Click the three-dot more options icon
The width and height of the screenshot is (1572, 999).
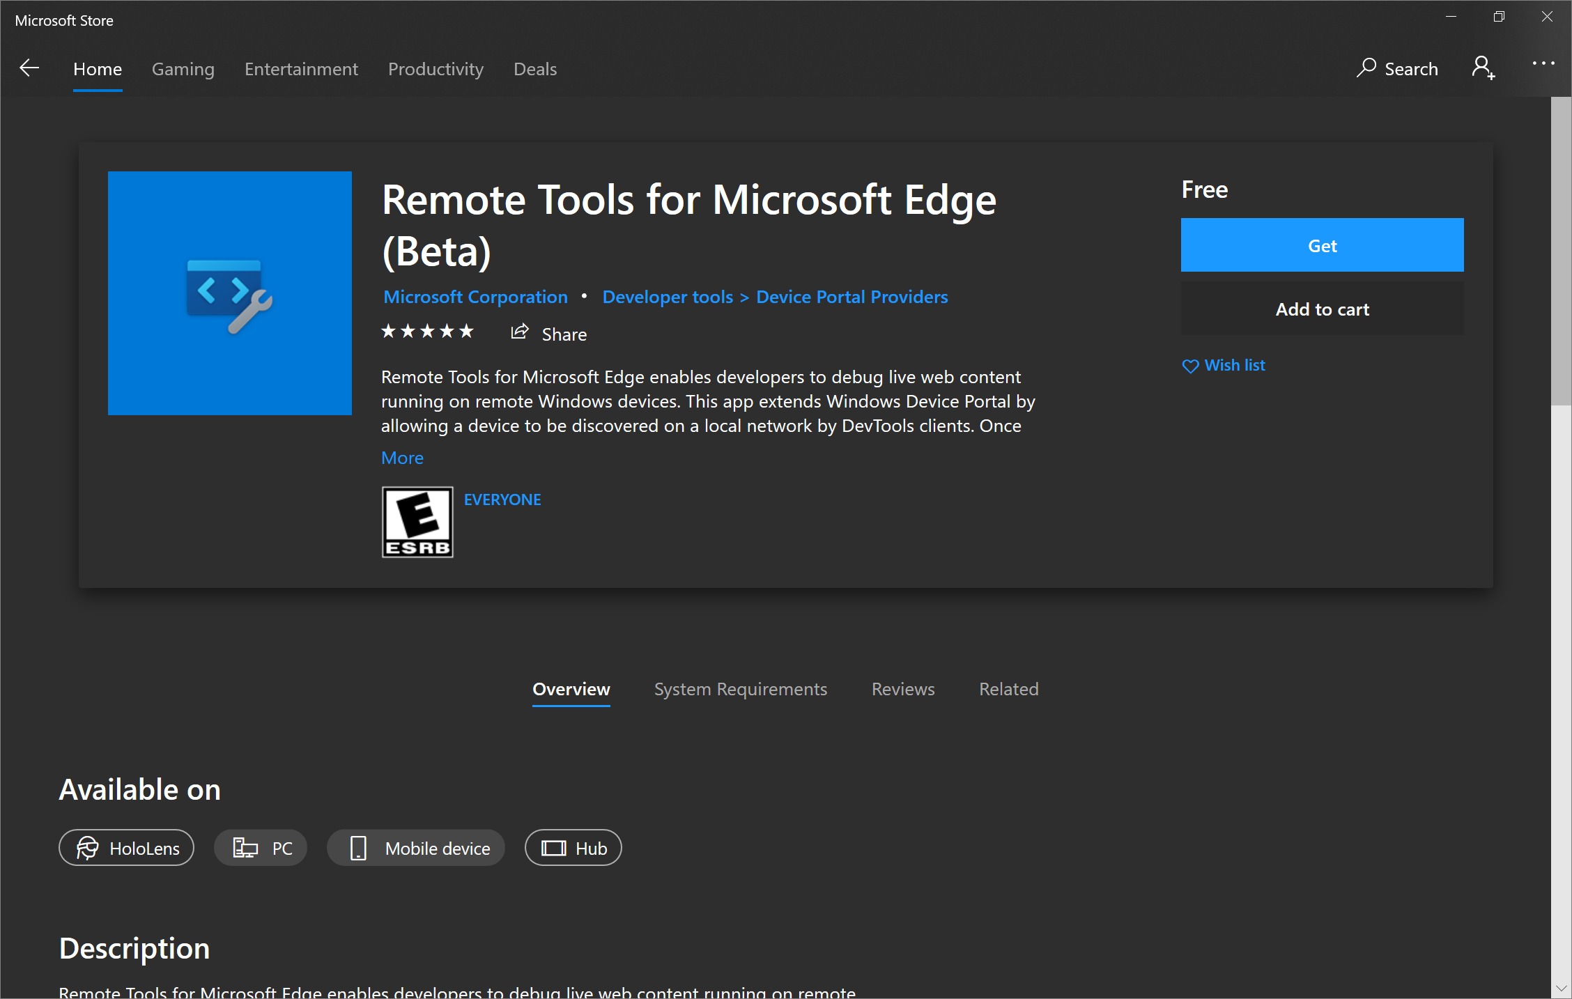pyautogui.click(x=1543, y=68)
